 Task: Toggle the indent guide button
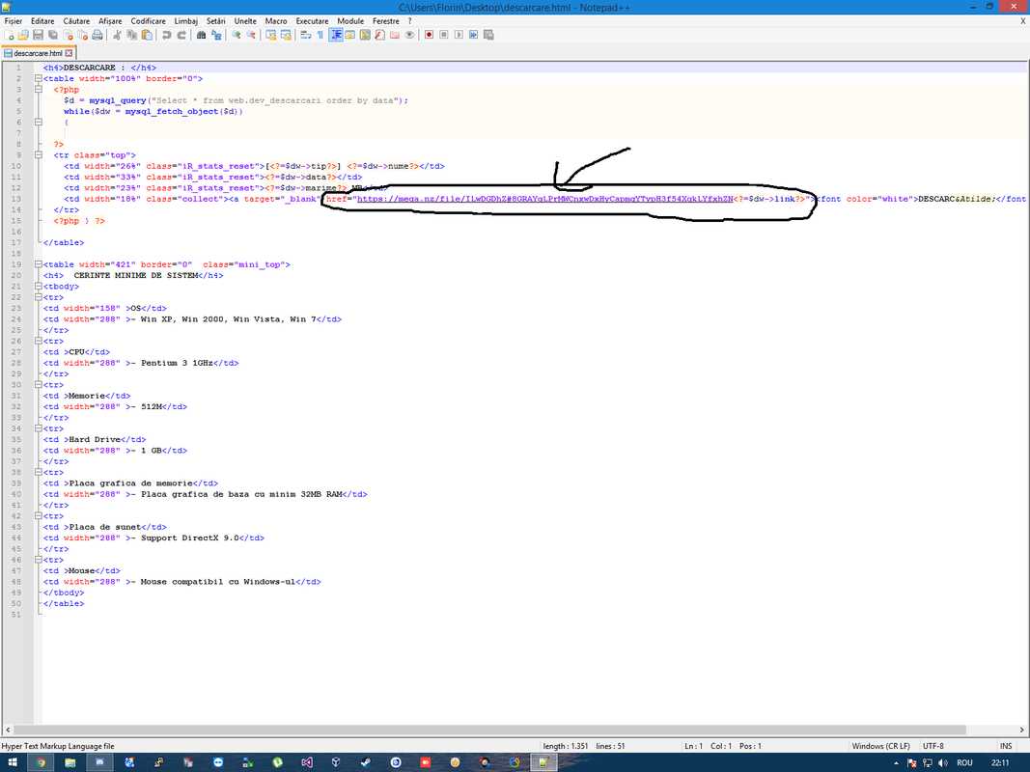(x=336, y=35)
